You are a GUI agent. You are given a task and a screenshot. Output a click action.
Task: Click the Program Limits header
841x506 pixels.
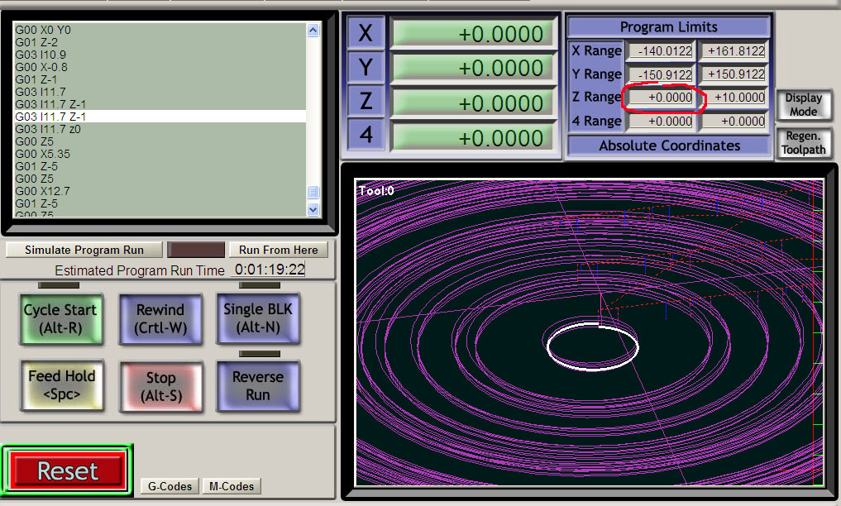click(668, 26)
